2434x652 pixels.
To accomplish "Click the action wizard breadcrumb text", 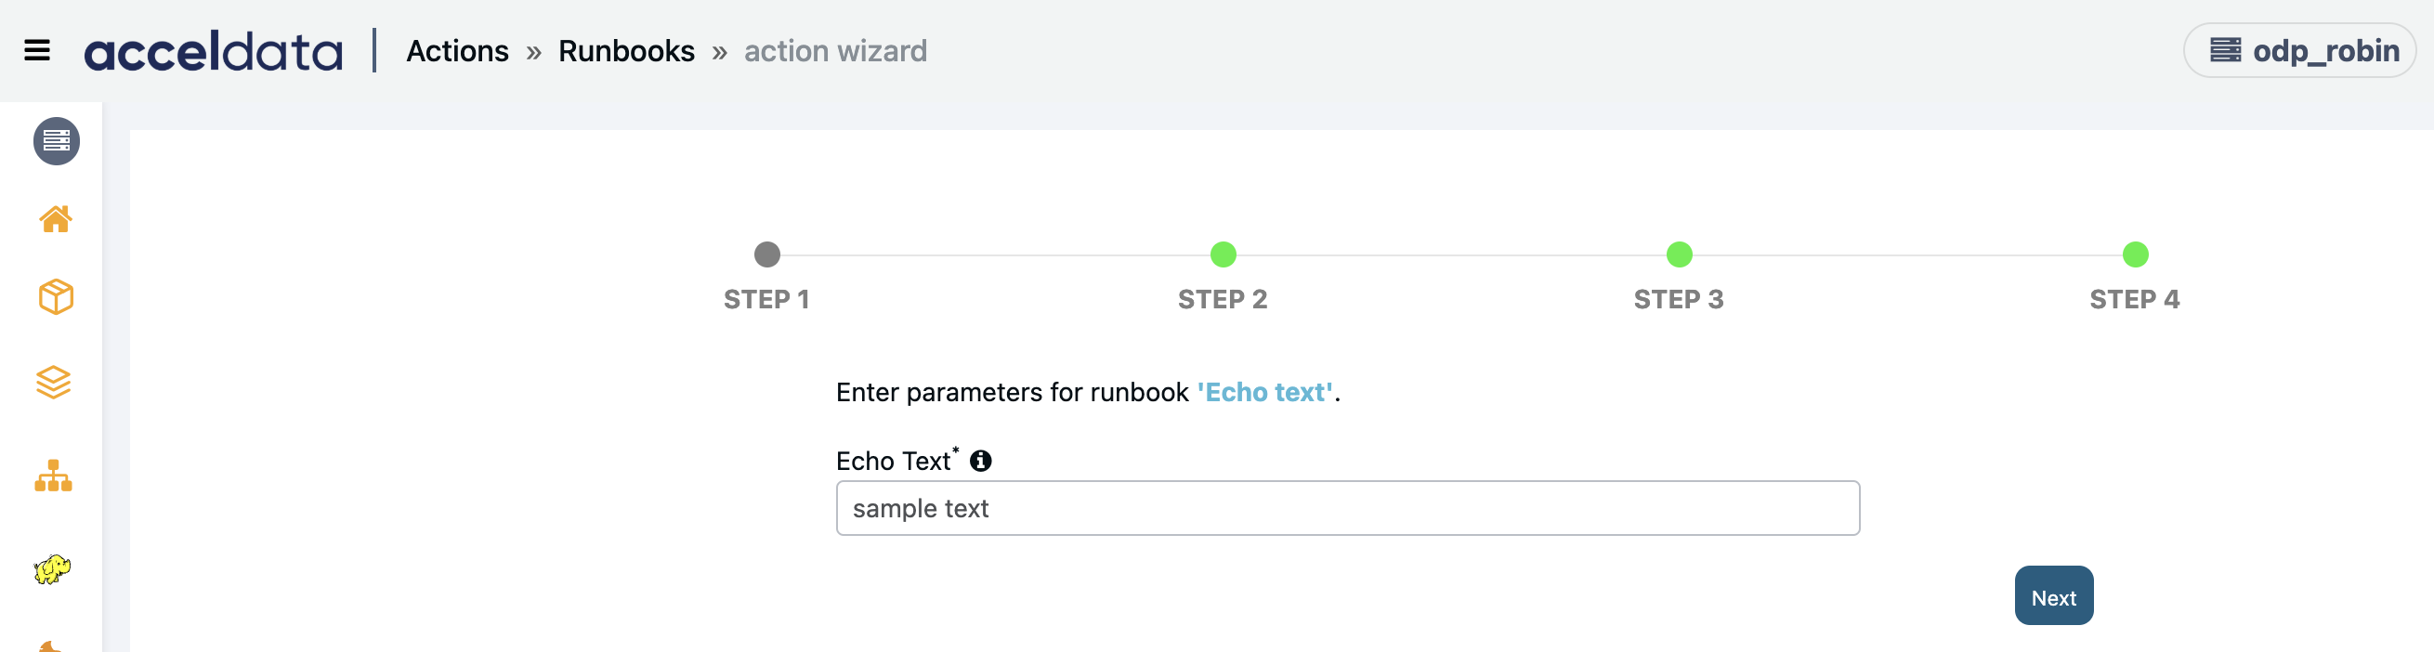I will pyautogui.click(x=835, y=51).
